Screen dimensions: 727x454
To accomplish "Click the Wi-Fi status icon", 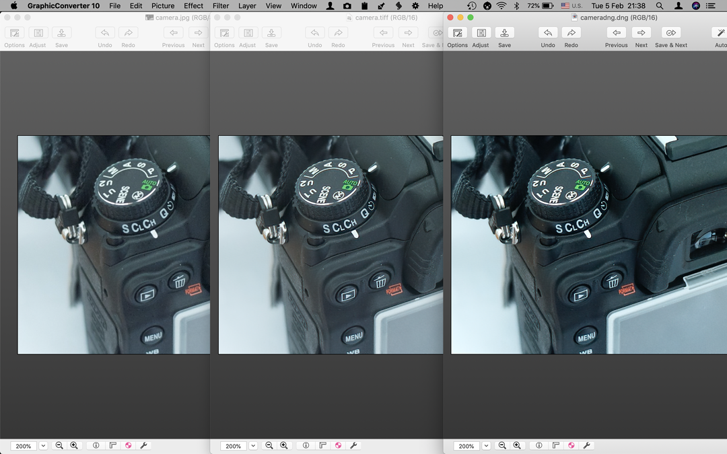I will pyautogui.click(x=501, y=5).
